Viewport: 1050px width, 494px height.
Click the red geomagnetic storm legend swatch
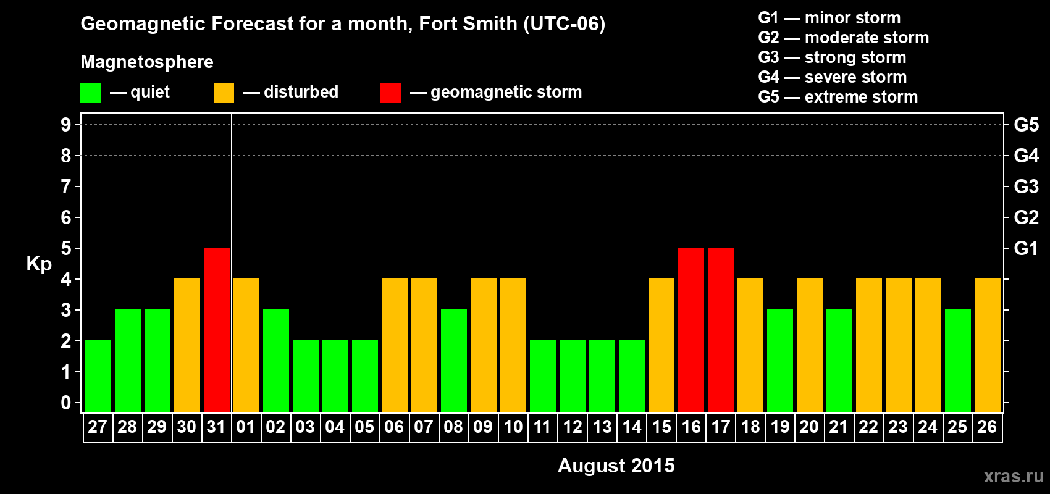click(x=390, y=93)
